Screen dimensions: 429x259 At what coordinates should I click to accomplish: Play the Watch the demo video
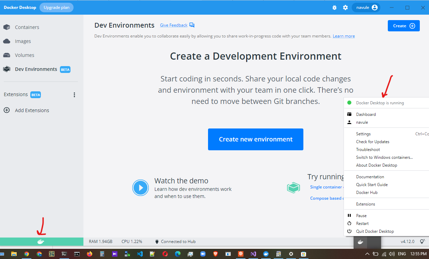pyautogui.click(x=141, y=188)
